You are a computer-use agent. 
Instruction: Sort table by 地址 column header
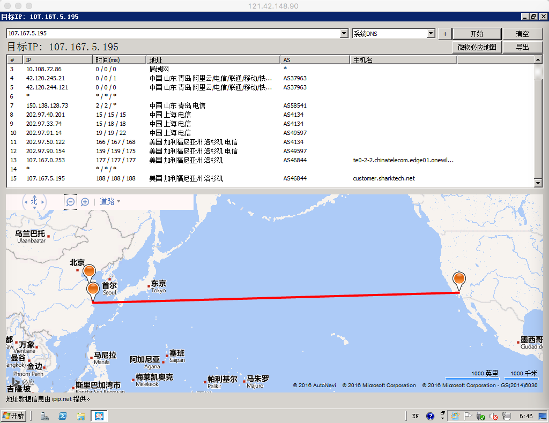(x=213, y=60)
